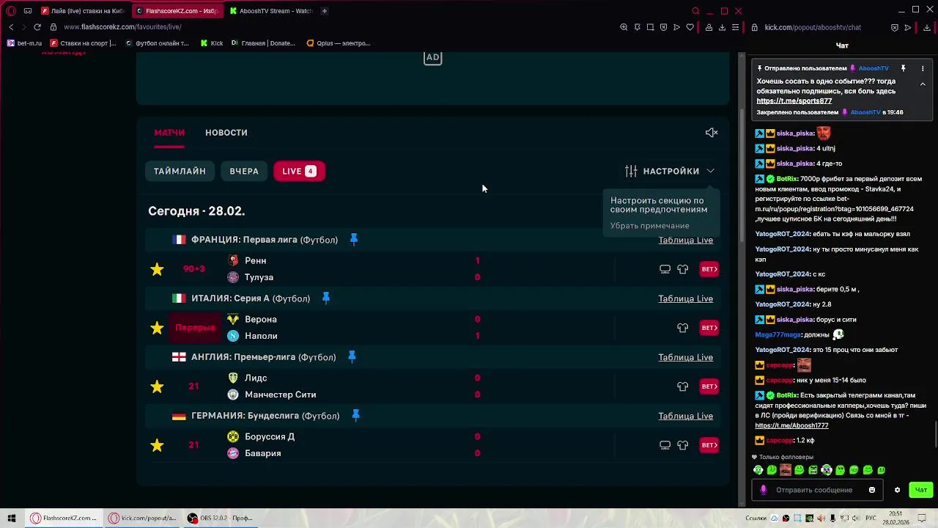The height and width of the screenshot is (528, 938).
Task: Unpin the France Первая лига league
Action: coord(354,240)
